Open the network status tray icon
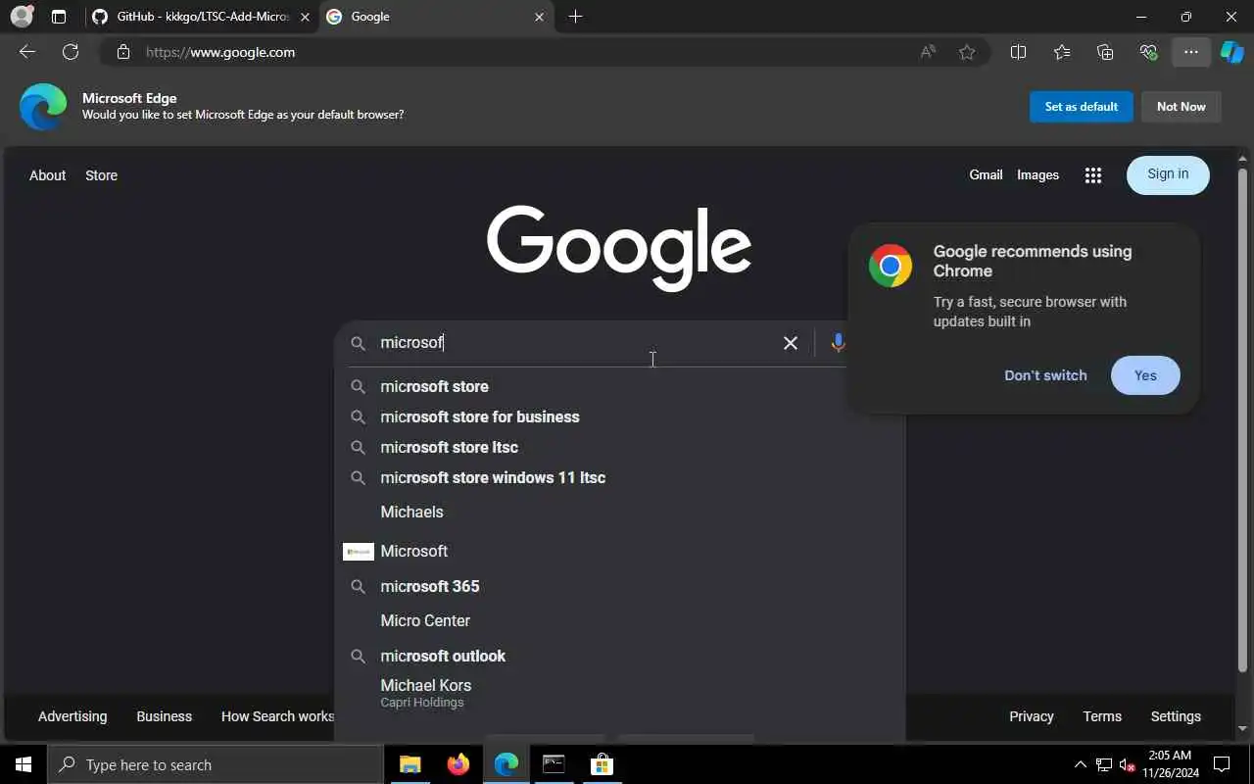 point(1104,764)
